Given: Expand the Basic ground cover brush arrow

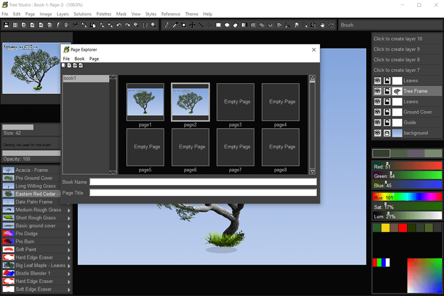Looking at the screenshot, I should (69, 226).
